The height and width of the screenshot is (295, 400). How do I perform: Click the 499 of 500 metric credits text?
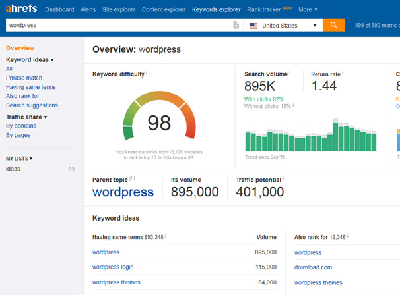377,25
